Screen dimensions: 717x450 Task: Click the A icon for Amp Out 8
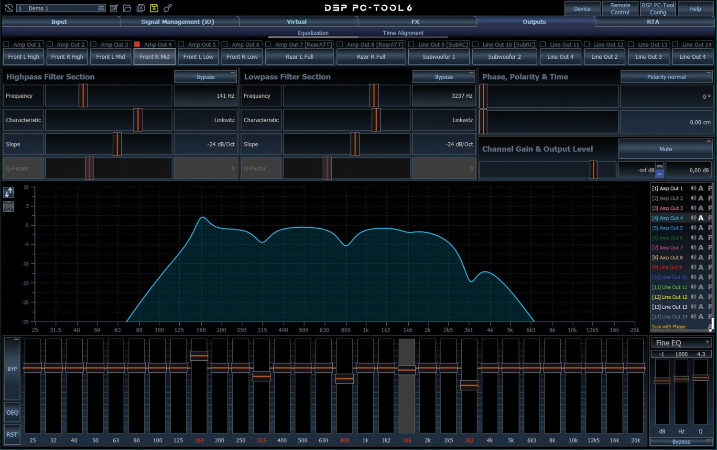(x=701, y=258)
